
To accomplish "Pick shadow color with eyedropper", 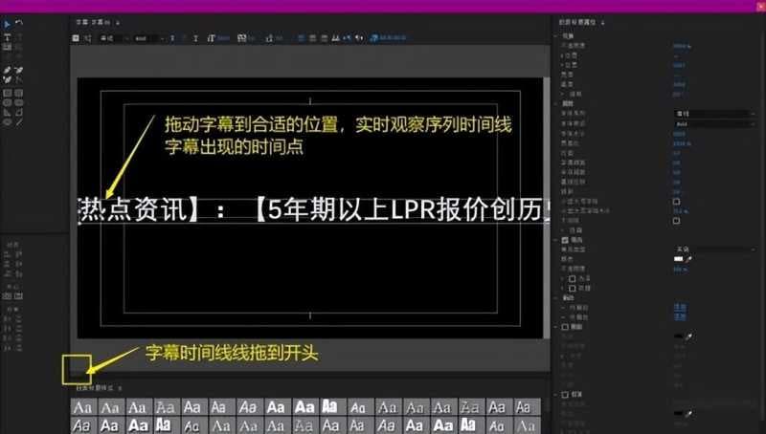I will click(688, 336).
